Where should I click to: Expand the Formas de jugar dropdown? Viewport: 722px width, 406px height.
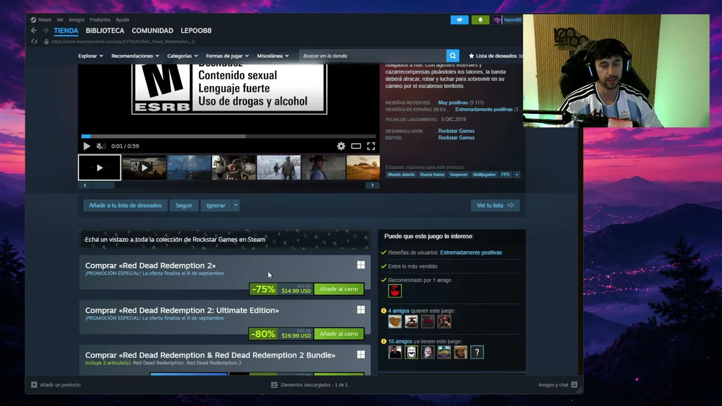[x=227, y=56]
